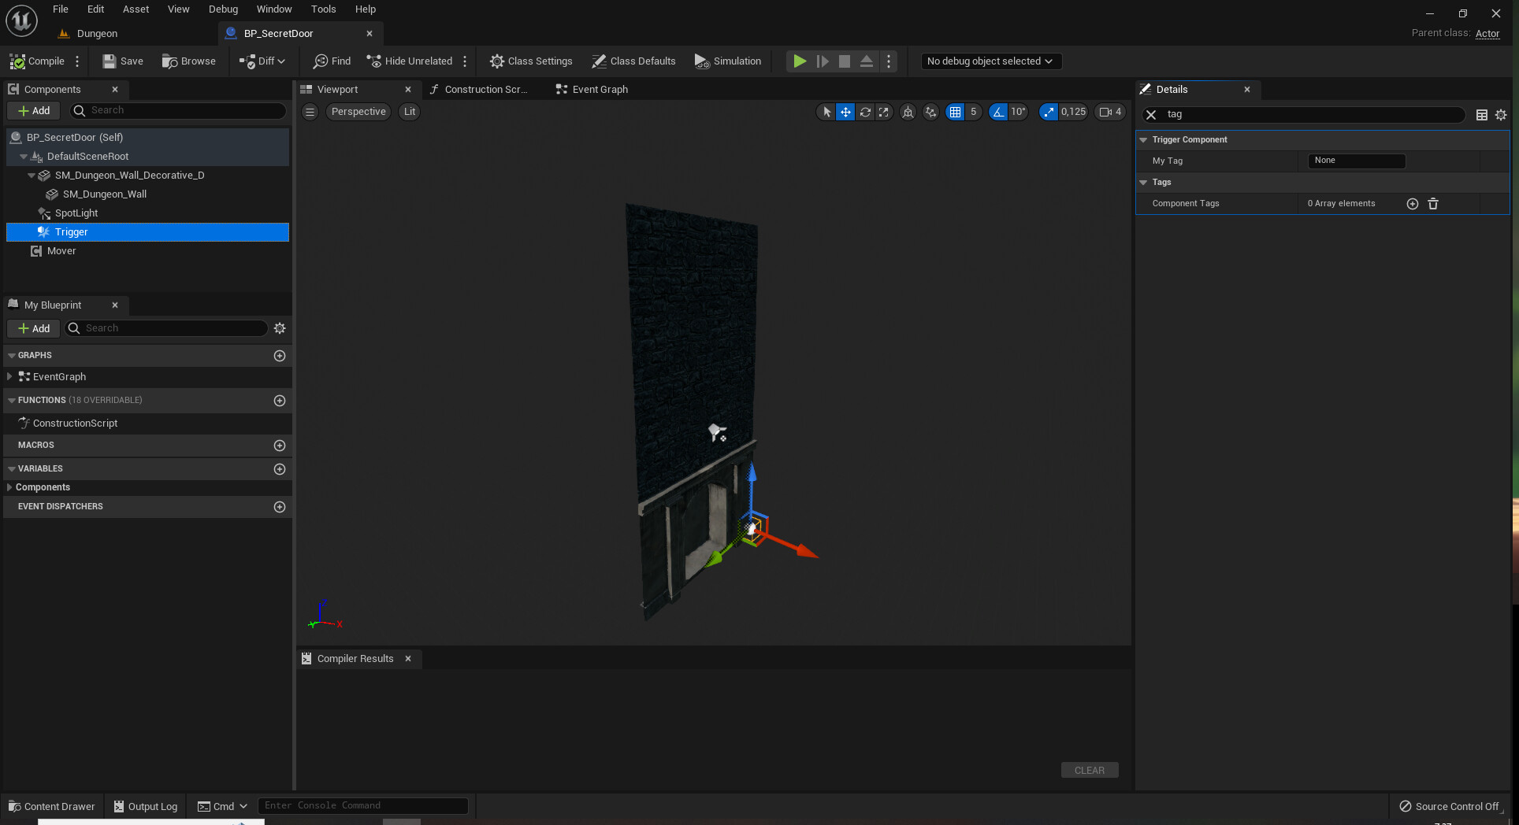Toggle scale snapping at 0.125

click(x=1049, y=112)
